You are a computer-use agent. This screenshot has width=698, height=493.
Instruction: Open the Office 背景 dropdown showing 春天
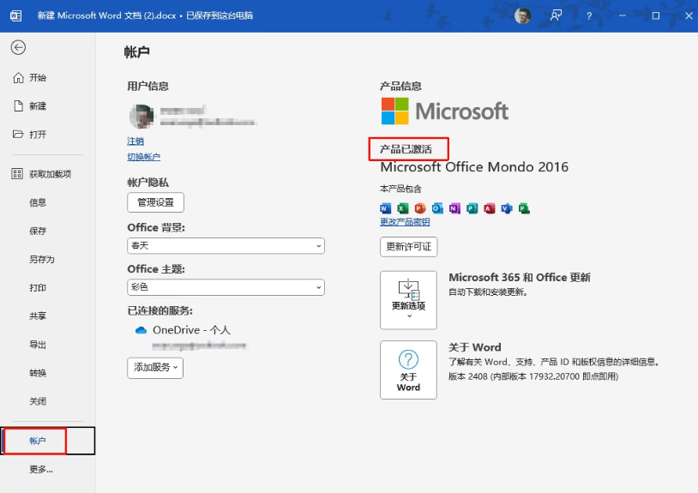click(226, 245)
